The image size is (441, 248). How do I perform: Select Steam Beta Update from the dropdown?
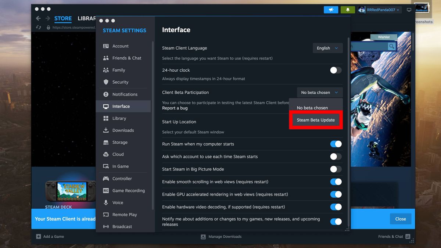316,120
